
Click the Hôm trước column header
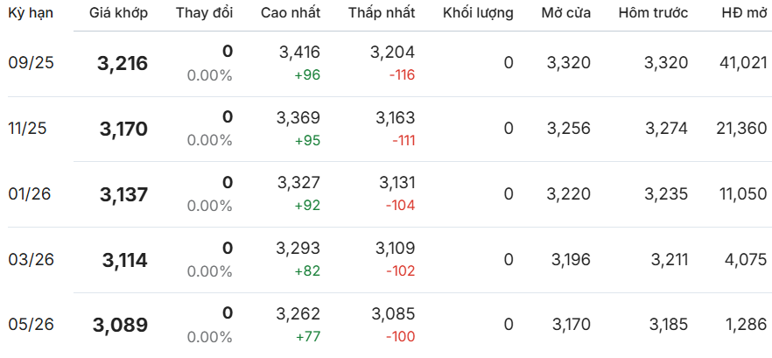click(x=653, y=13)
